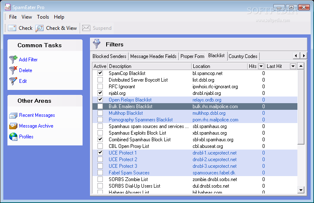The height and width of the screenshot is (203, 314).
Task: Click dnsbl-2.uceprotect.net location cell
Action: (x=214, y=159)
